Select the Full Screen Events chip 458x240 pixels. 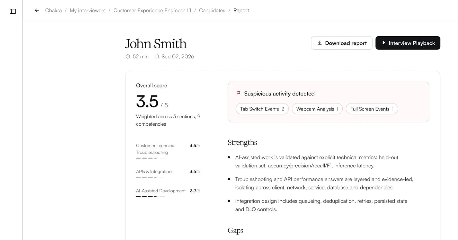tap(372, 109)
